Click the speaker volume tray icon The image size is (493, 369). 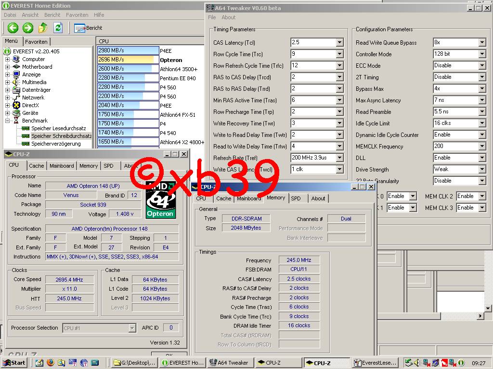[x=417, y=363]
